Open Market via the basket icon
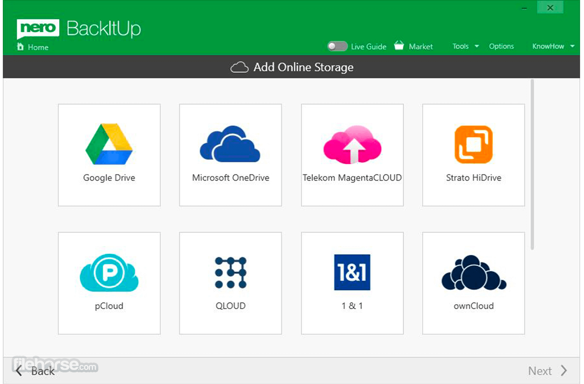The image size is (584, 384). pyautogui.click(x=399, y=46)
